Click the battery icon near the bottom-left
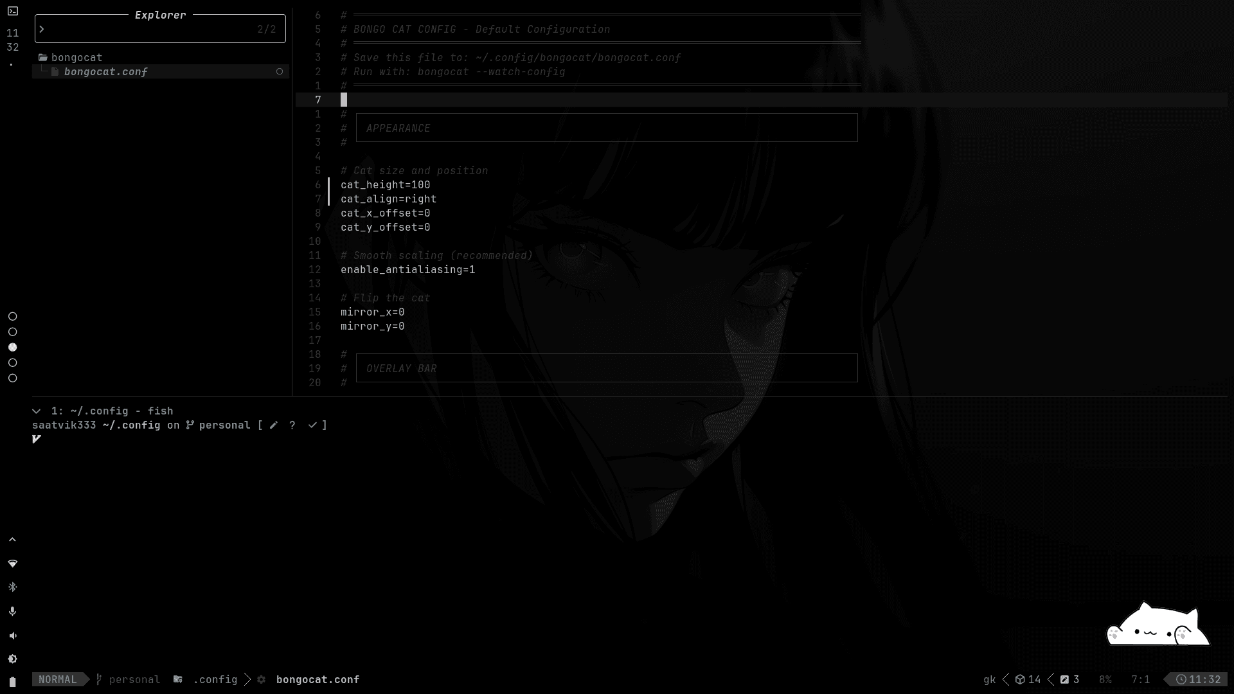This screenshot has width=1234, height=694. 12,682
